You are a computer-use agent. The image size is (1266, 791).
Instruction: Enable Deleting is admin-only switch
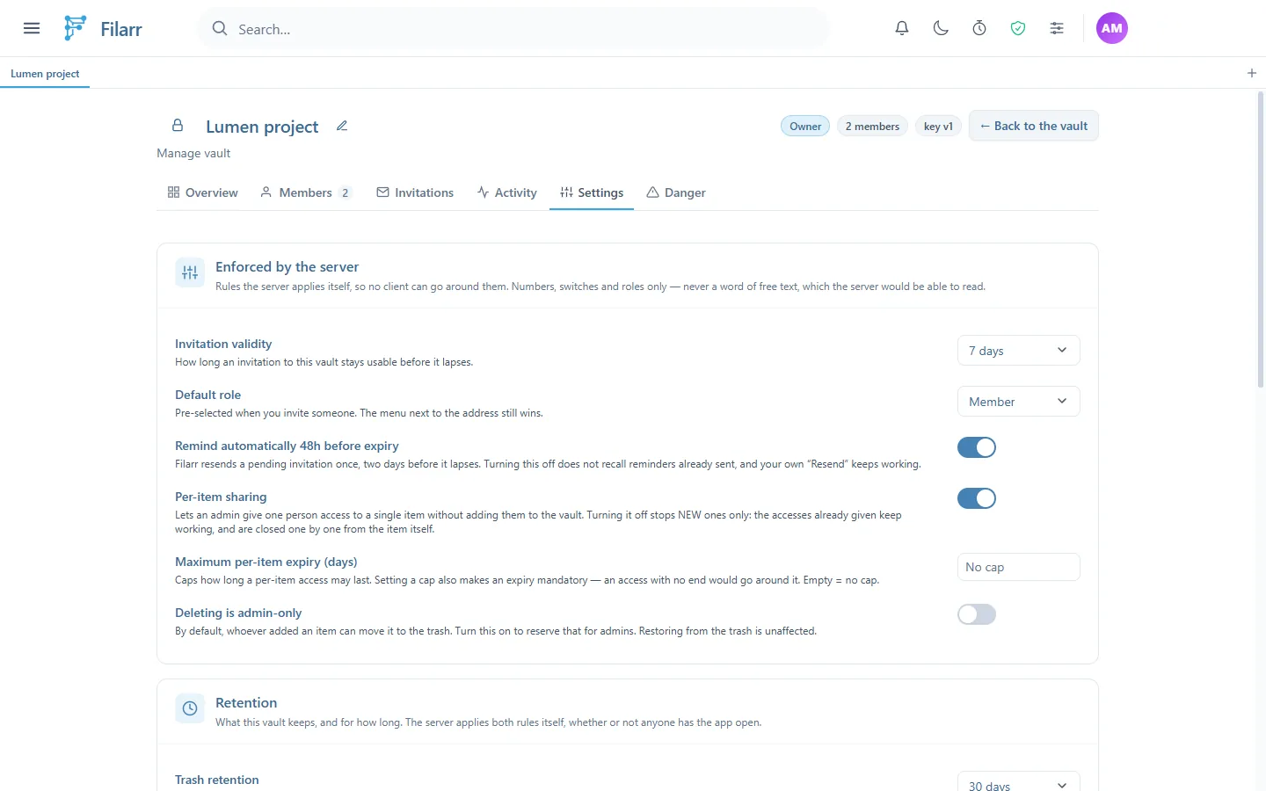pyautogui.click(x=977, y=614)
